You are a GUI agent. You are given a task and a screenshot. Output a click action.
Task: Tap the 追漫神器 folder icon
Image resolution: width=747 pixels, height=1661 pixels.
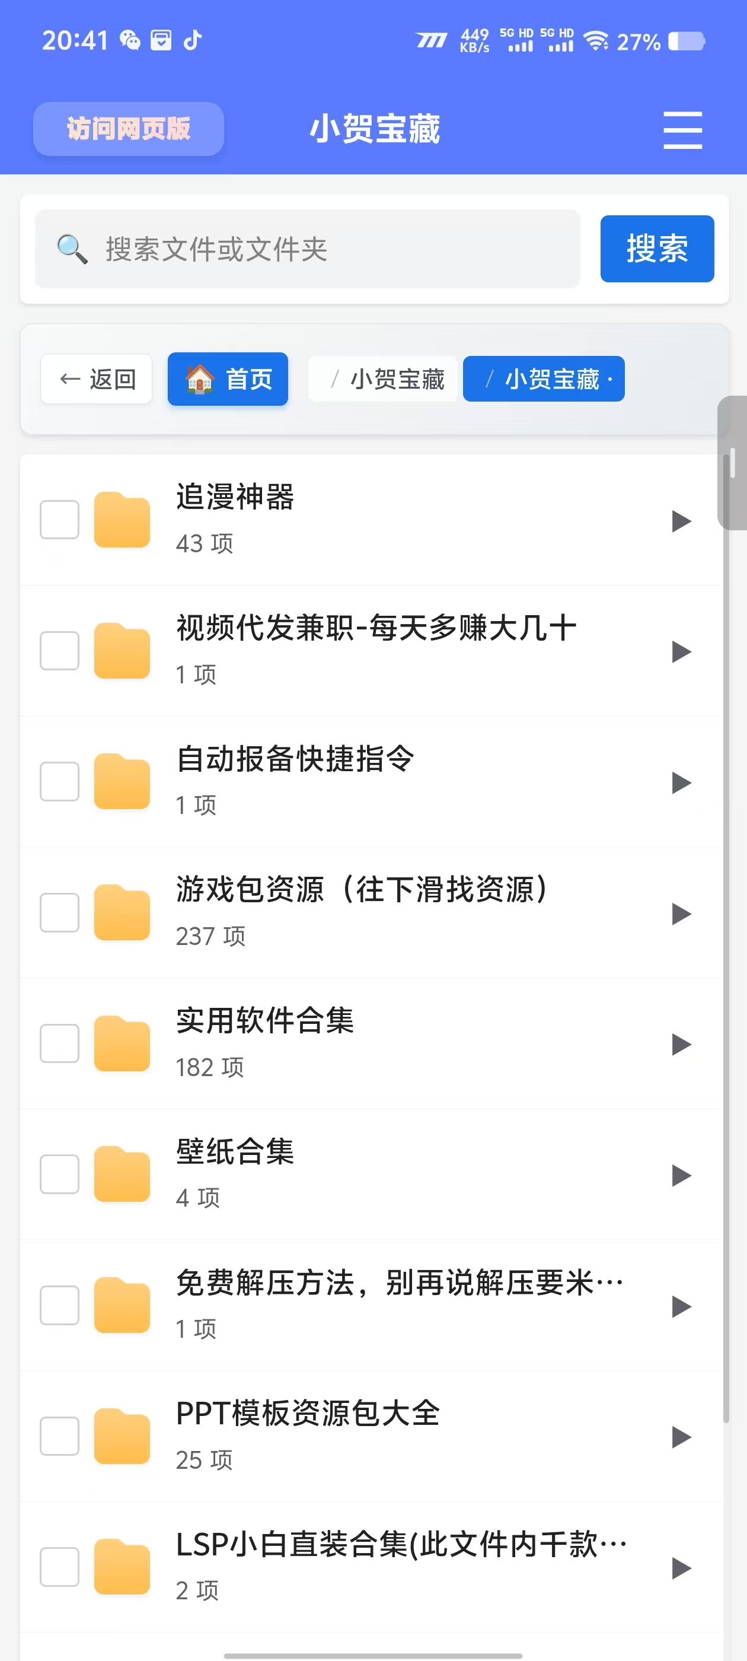click(x=122, y=520)
